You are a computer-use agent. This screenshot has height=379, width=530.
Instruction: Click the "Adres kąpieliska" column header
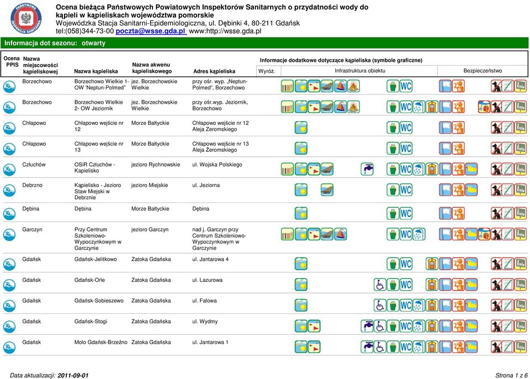(x=214, y=71)
